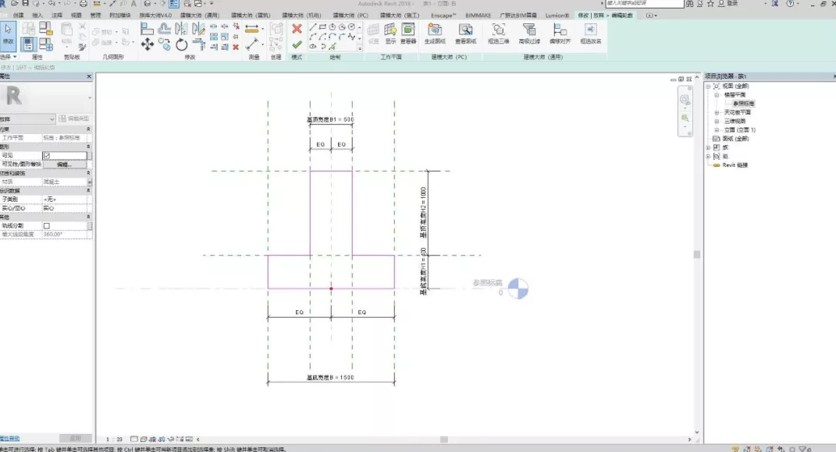Click the red X to cancel edit mode
The width and height of the screenshot is (836, 452).
pyautogui.click(x=297, y=29)
